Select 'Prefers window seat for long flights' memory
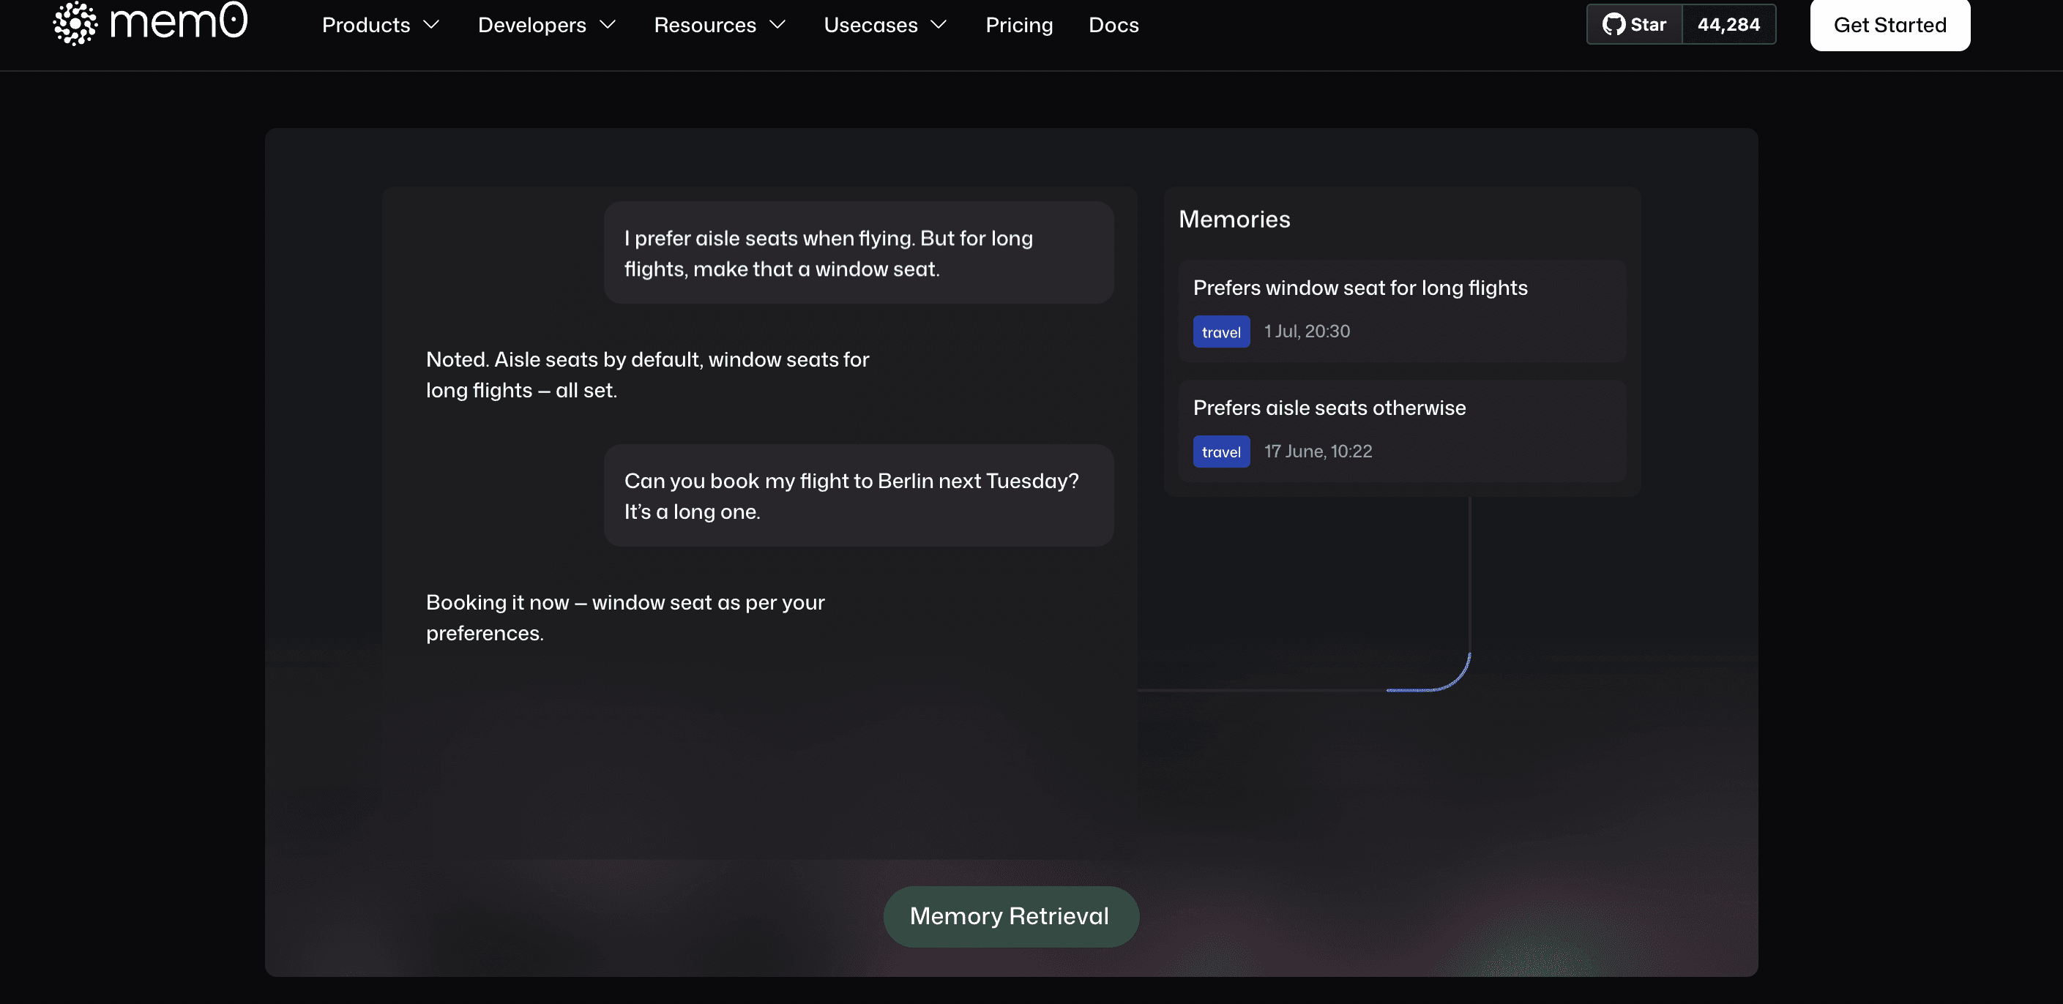The image size is (2063, 1004). point(1360,288)
